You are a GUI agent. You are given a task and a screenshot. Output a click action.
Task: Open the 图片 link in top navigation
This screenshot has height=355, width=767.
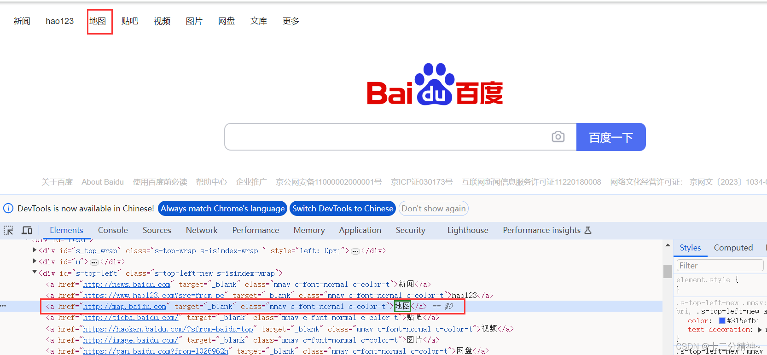pos(194,21)
